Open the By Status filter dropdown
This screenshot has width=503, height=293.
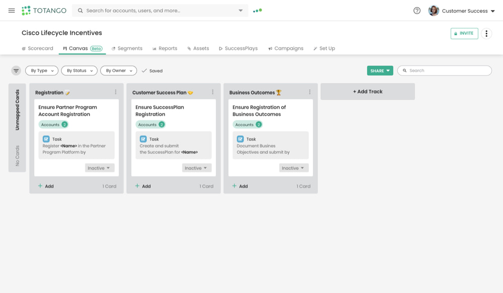click(x=79, y=70)
